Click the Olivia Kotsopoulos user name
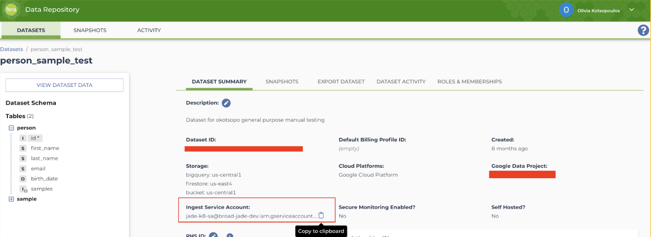Image resolution: width=651 pixels, height=237 pixels. (x=599, y=11)
